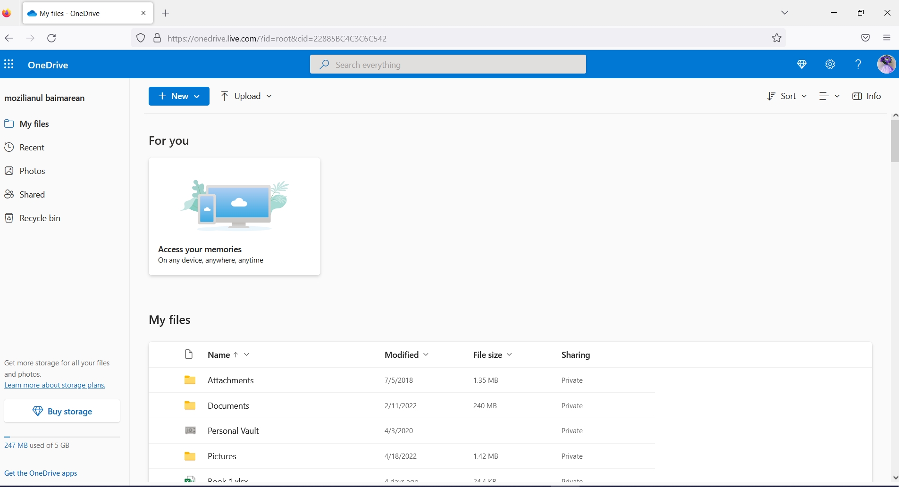Select Shared in the sidebar
899x487 pixels.
point(32,194)
